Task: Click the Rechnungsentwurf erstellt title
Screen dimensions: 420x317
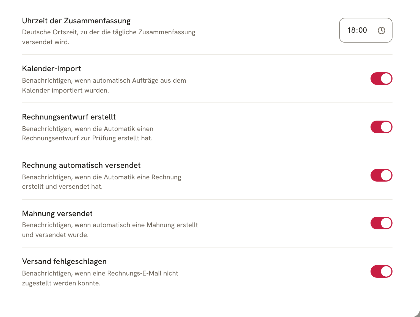Action: click(69, 117)
